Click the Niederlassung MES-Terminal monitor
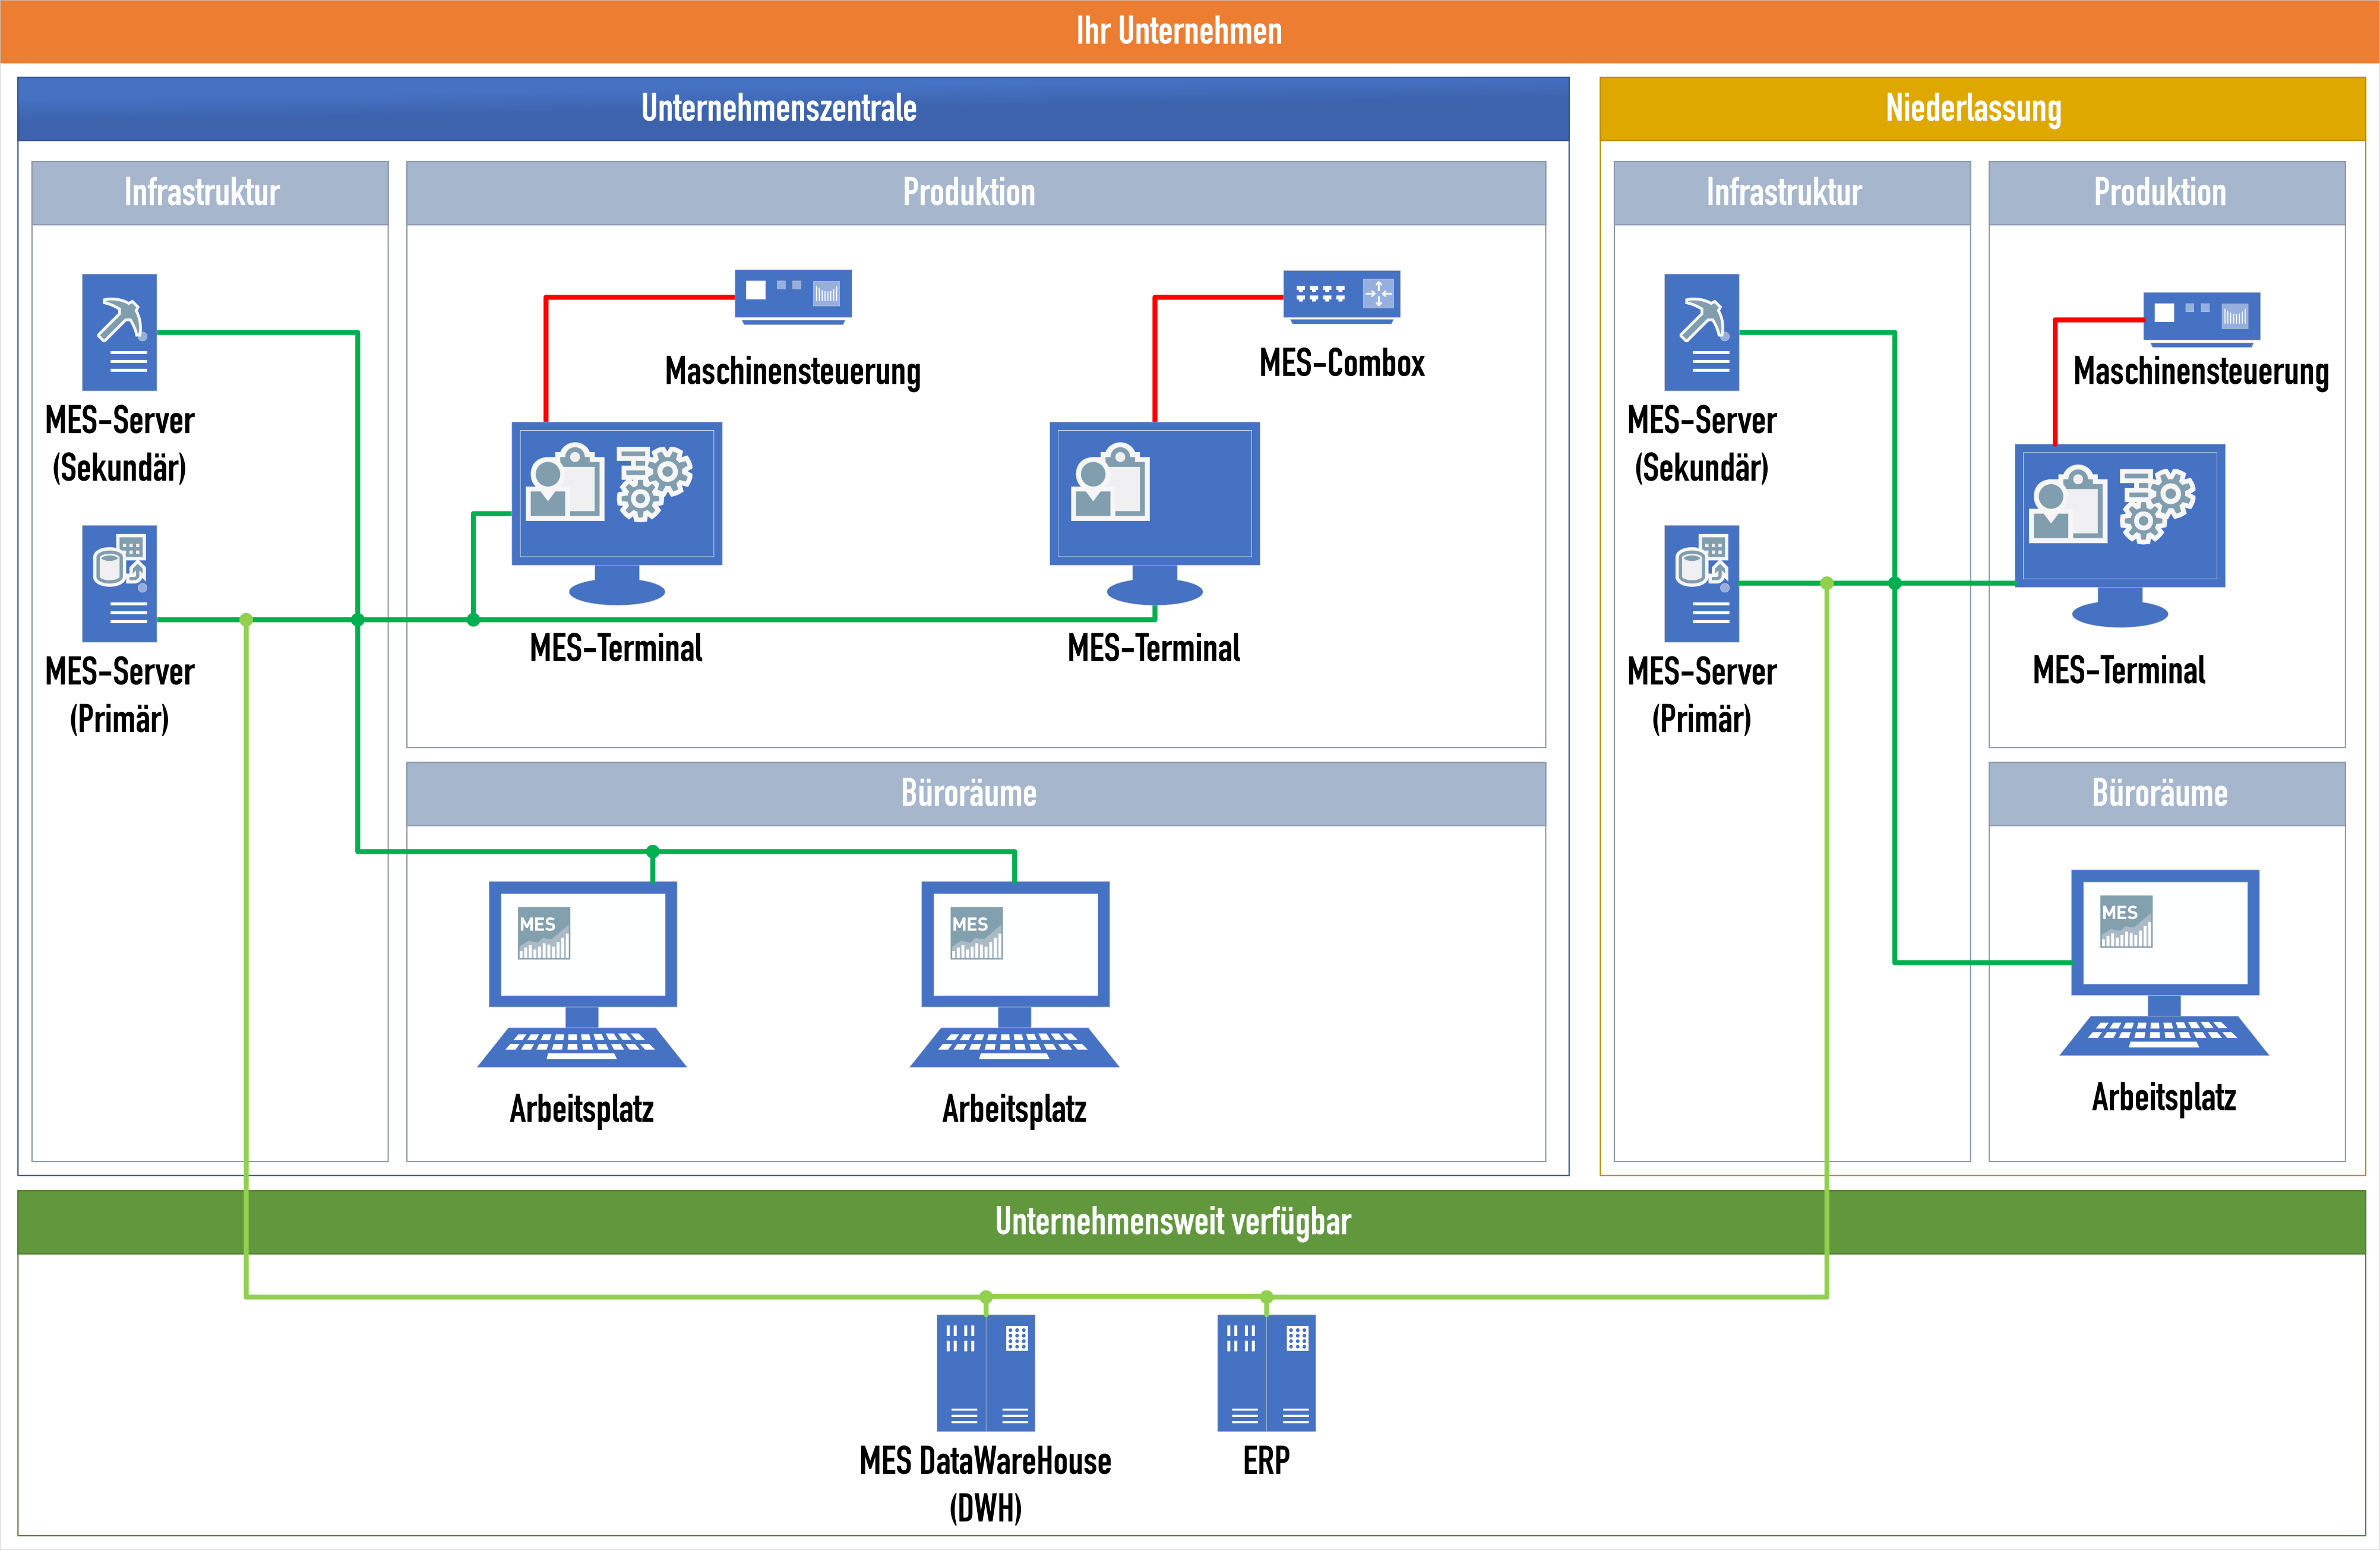The image size is (2380, 1550). 2119,534
